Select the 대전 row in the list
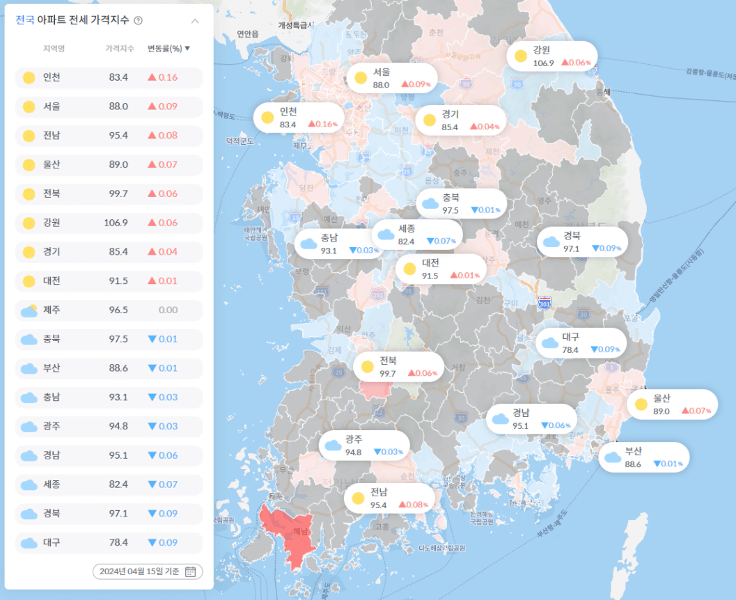 (x=109, y=281)
